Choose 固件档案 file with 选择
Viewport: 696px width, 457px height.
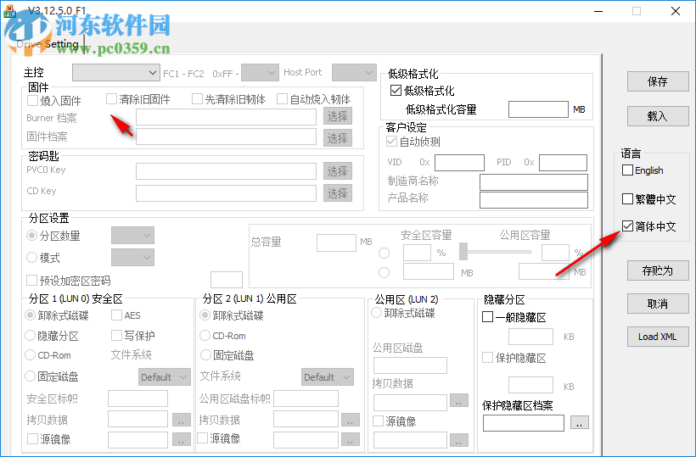(337, 138)
